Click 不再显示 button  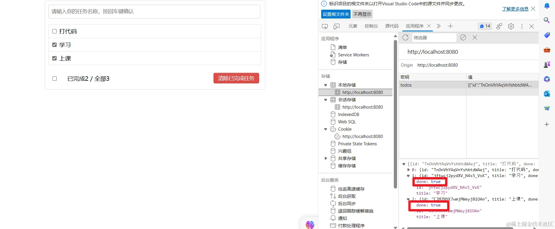tap(362, 14)
